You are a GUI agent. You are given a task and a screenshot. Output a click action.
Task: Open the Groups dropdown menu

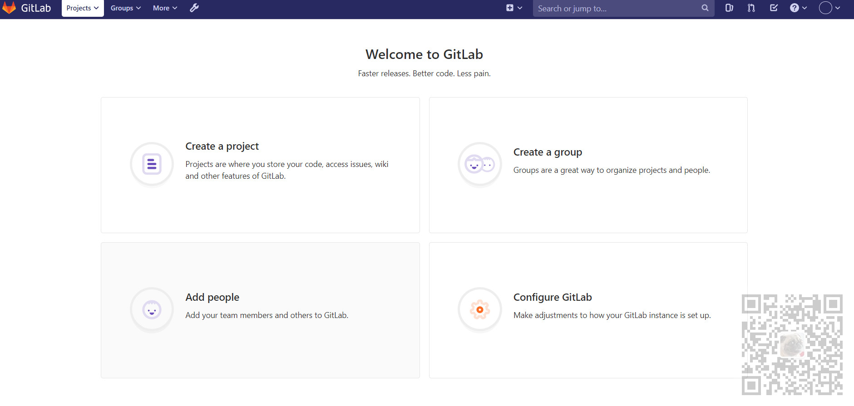[x=126, y=8]
